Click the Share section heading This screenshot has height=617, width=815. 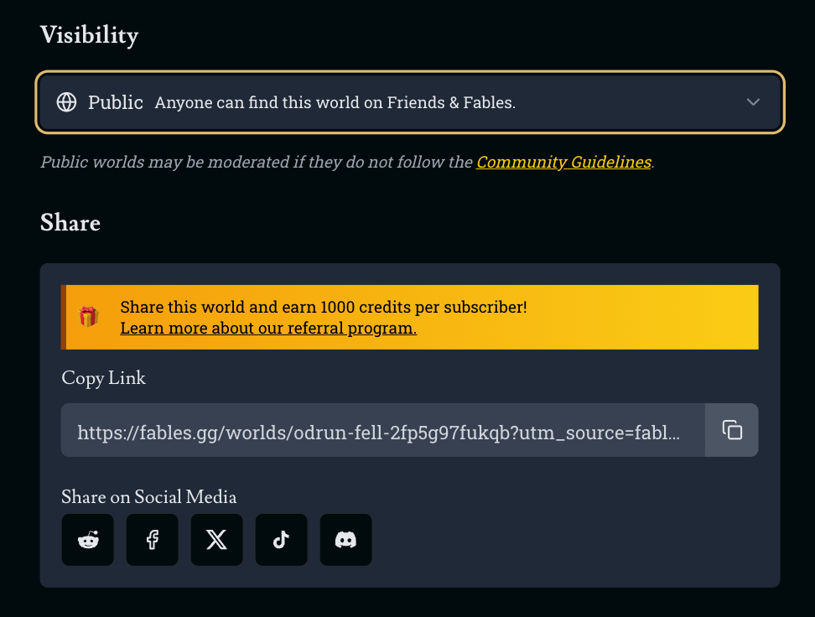(70, 223)
